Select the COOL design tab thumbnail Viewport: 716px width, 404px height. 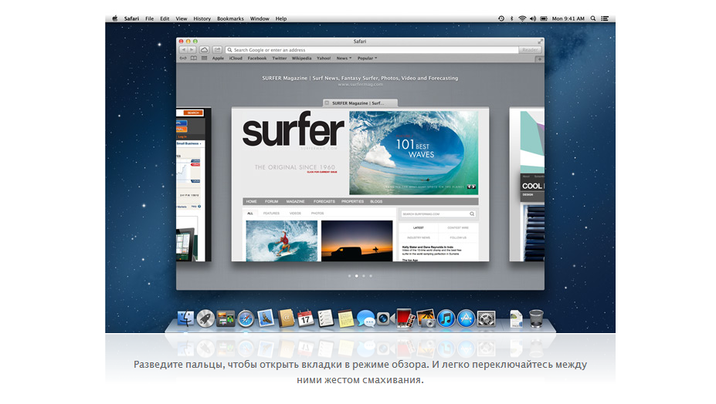tap(527, 184)
